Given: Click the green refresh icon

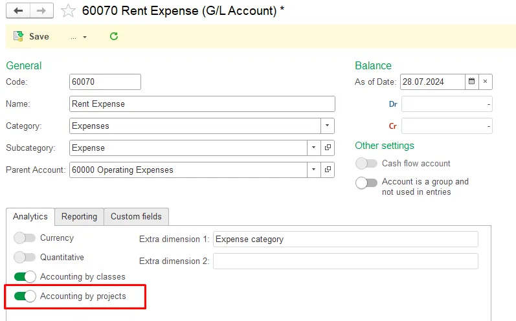Looking at the screenshot, I should tap(114, 37).
